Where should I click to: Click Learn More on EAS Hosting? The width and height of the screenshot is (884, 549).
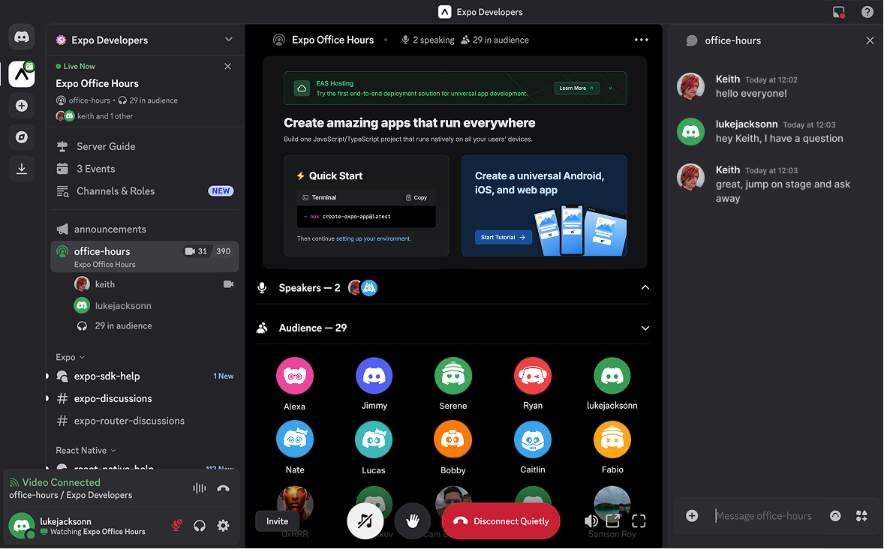point(576,88)
